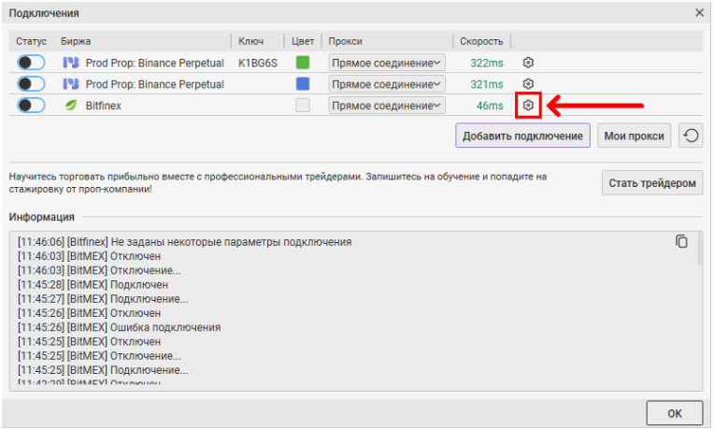
Task: Select the green color swatch
Action: point(303,63)
